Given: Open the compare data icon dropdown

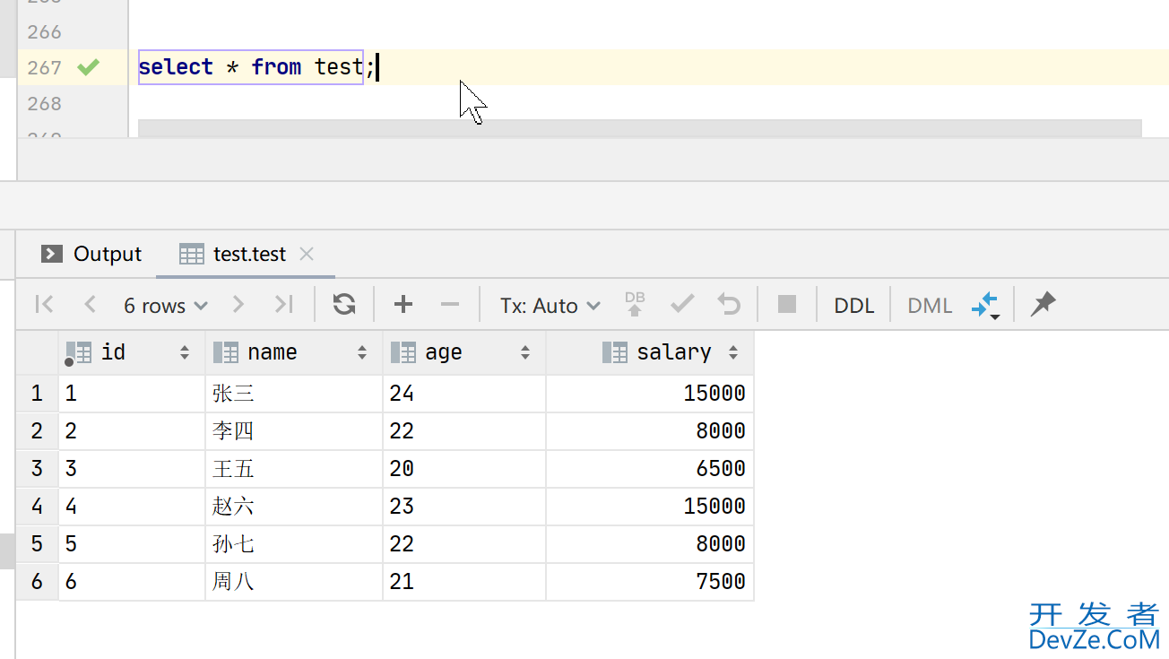Looking at the screenshot, I should point(985,306).
